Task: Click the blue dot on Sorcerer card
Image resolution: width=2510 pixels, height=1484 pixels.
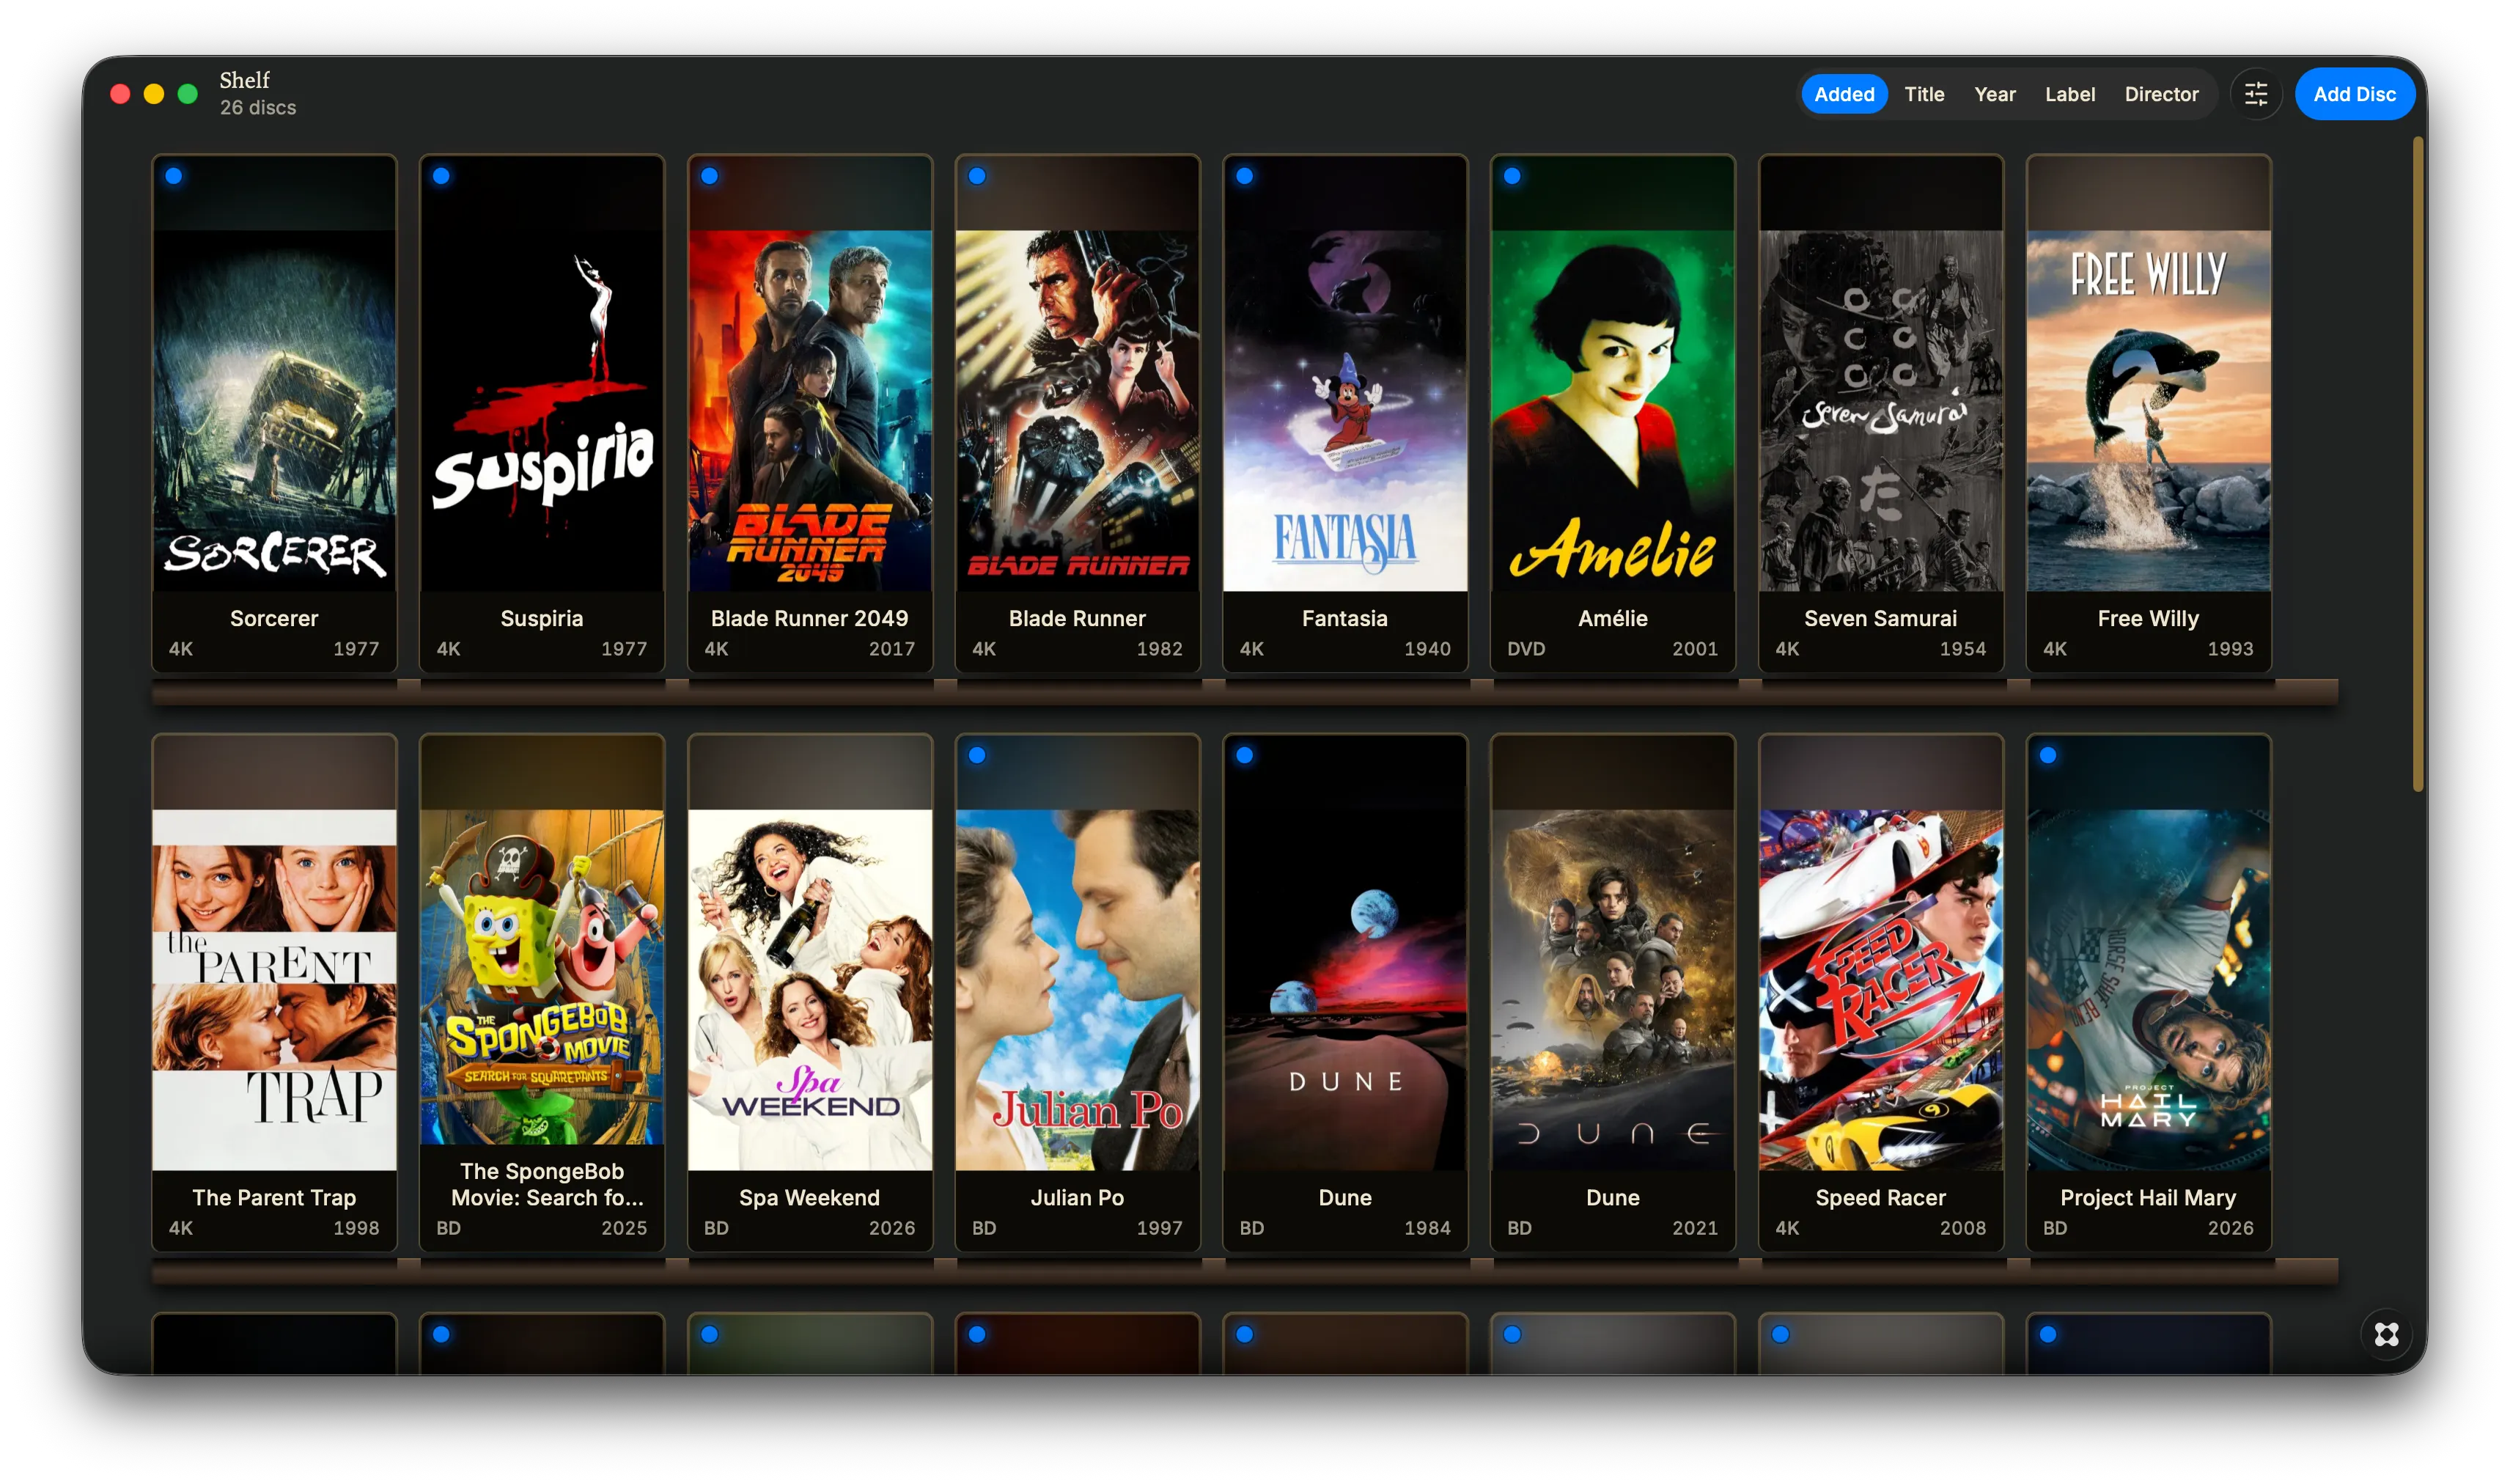Action: click(x=174, y=176)
